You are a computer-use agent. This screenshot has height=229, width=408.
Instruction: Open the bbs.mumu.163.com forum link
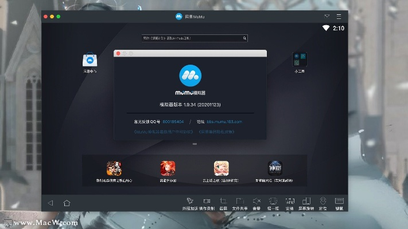224,122
